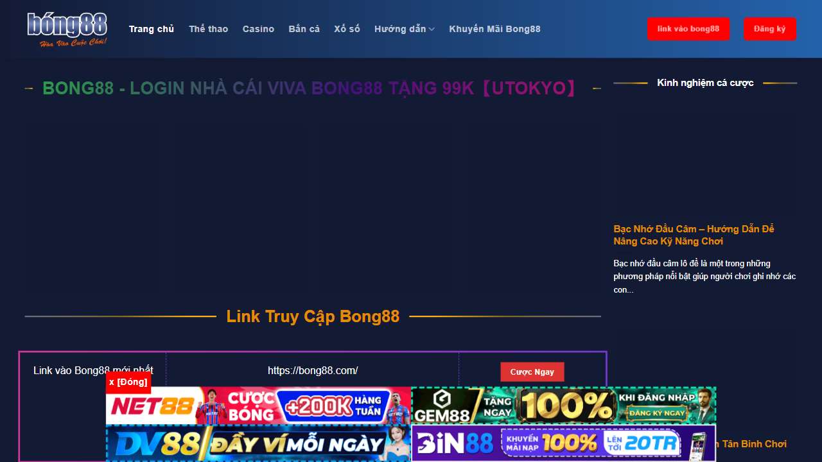Screen dimensions: 822x462
Task: Open the Trang chủ menu item
Action: (x=151, y=29)
